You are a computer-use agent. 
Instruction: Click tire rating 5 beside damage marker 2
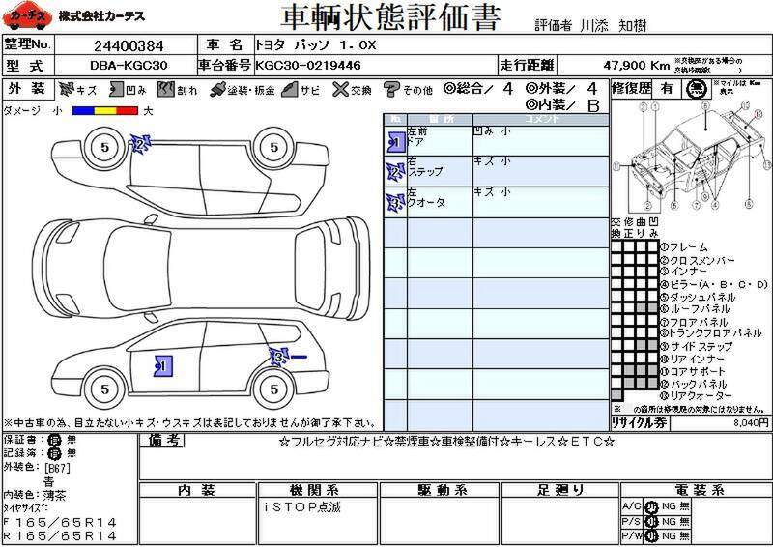pyautogui.click(x=104, y=147)
